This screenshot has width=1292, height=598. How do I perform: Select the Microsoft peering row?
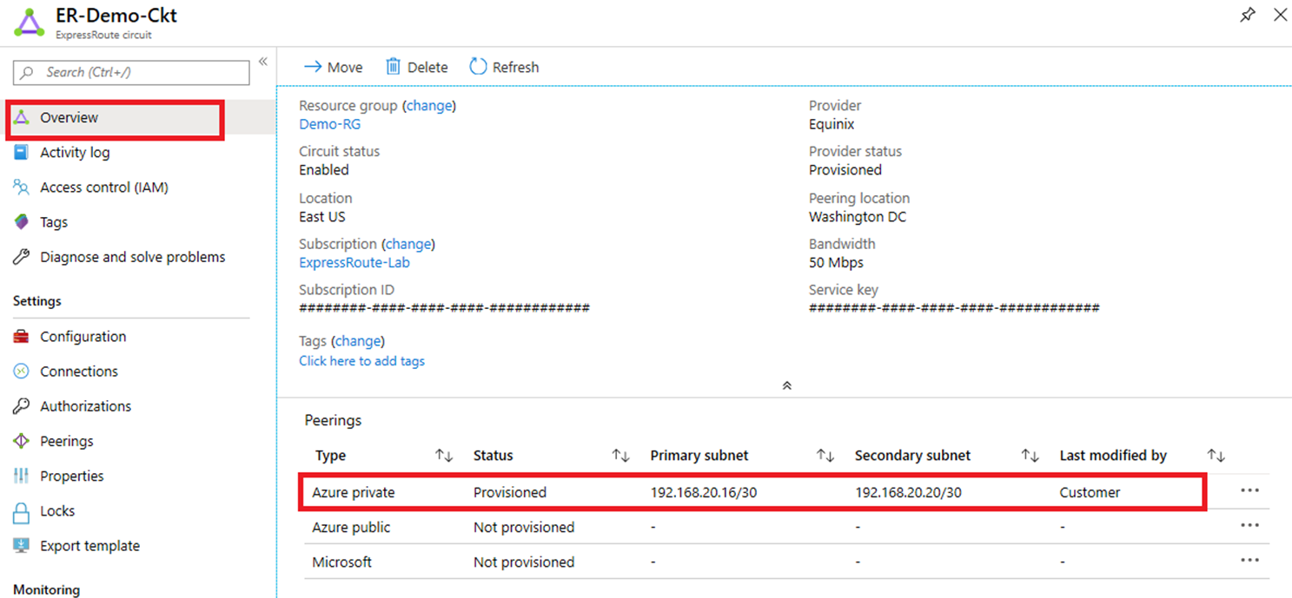tap(786, 562)
